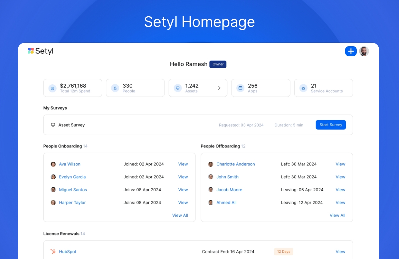View the HubSpot license renewal
Image resolution: width=399 pixels, height=259 pixels.
click(340, 252)
